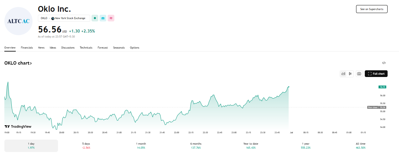Click OKLO New York Stock Exchange selector
This screenshot has width=399, height=156.
(64, 18)
